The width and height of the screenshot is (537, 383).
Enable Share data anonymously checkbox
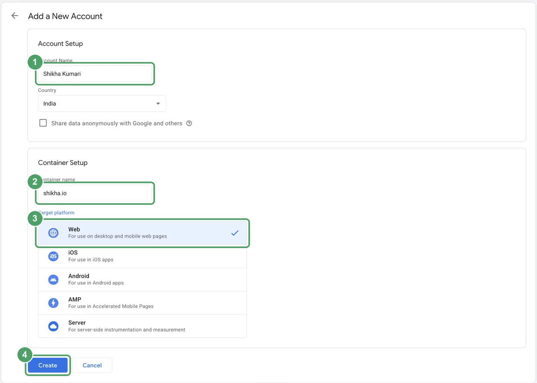tap(43, 123)
